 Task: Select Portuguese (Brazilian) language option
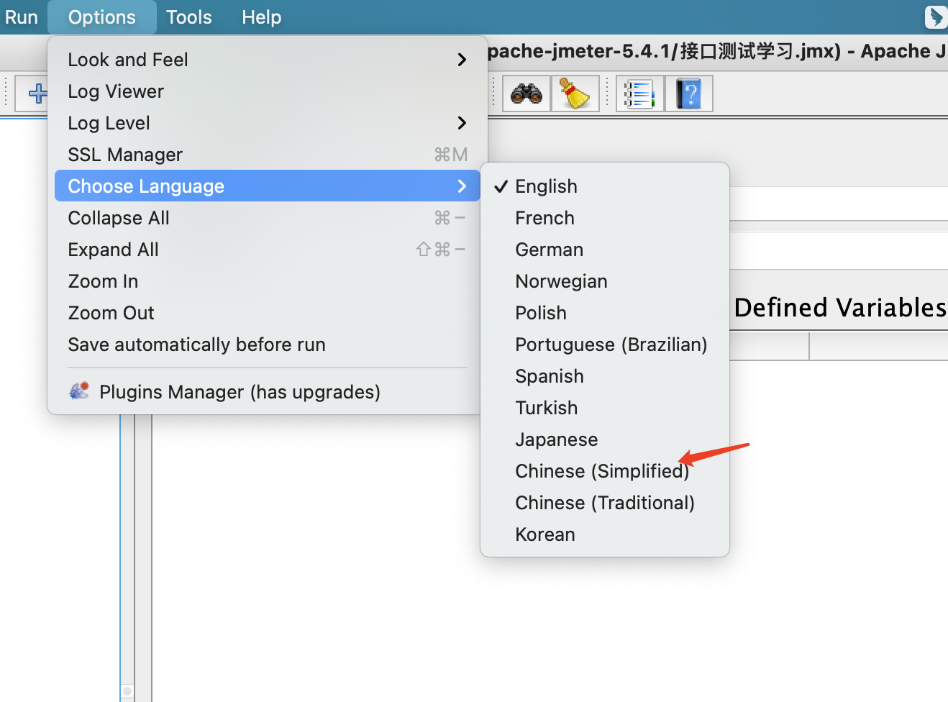click(605, 345)
